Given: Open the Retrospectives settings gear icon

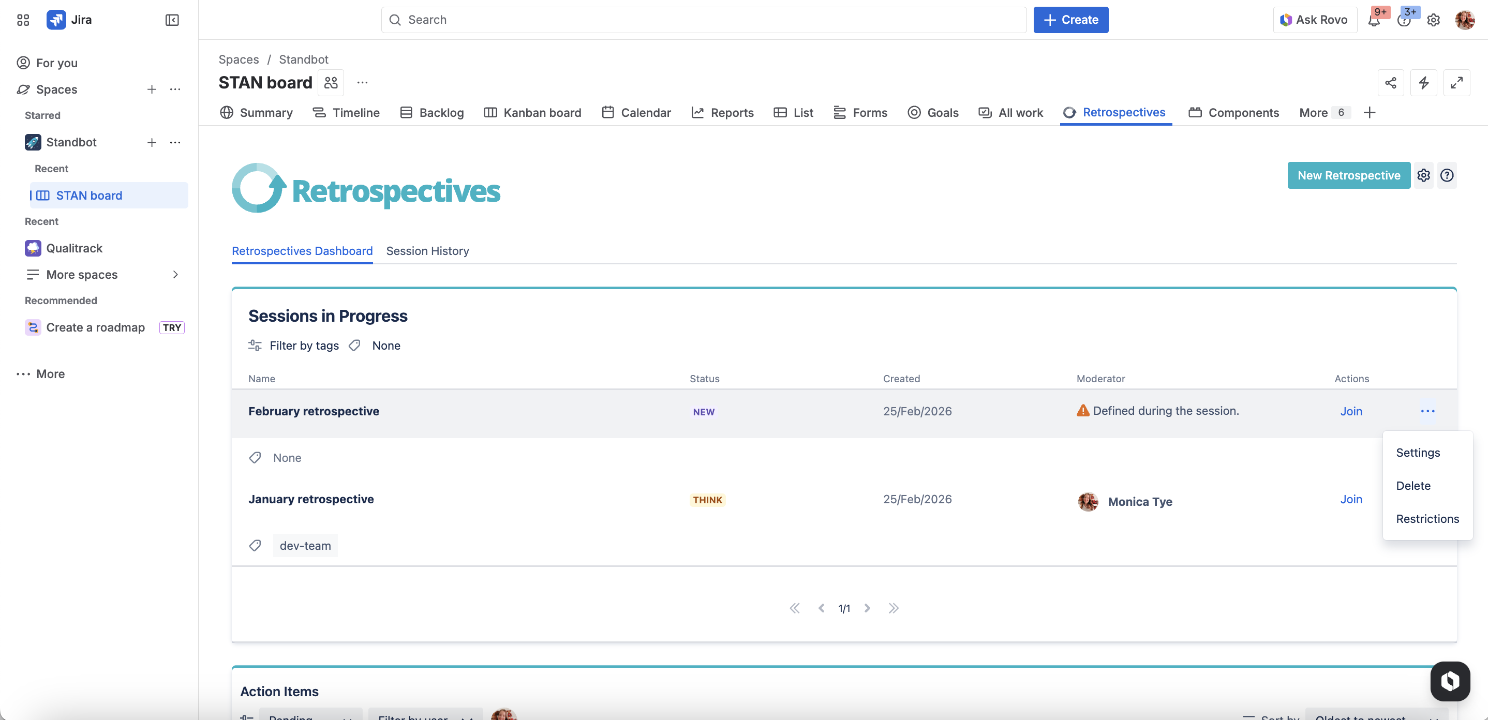Looking at the screenshot, I should pos(1423,175).
